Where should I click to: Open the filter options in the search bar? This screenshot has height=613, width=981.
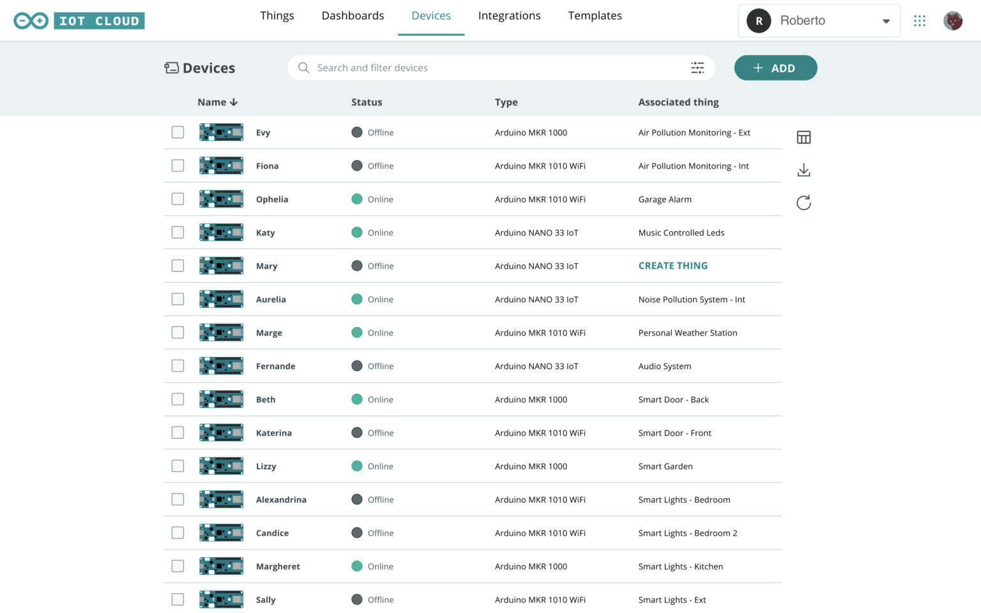point(697,67)
